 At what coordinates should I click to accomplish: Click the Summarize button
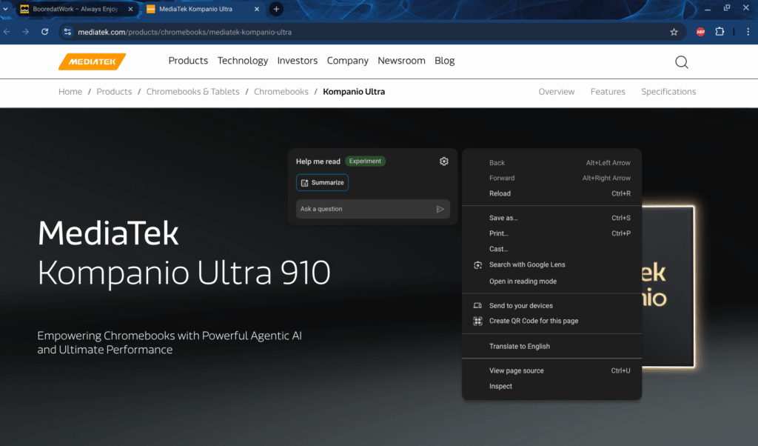pos(322,182)
